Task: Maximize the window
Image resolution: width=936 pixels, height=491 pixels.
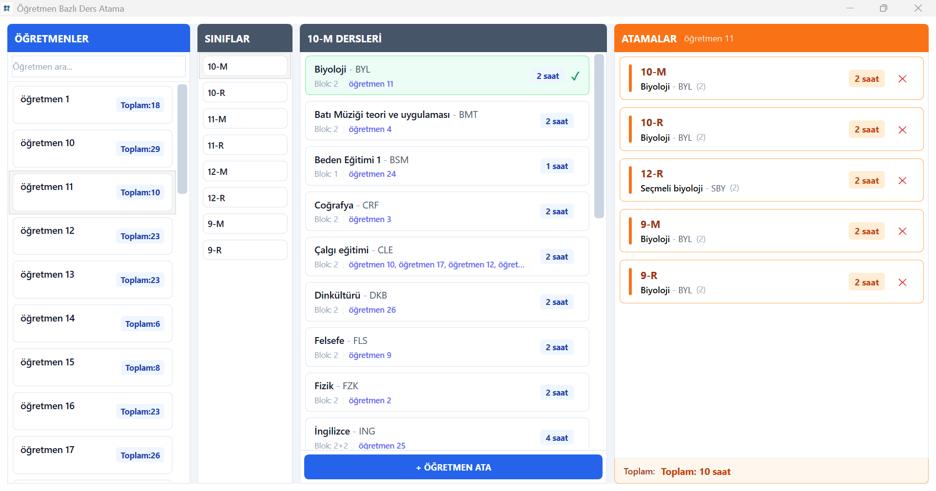Action: 883,8
